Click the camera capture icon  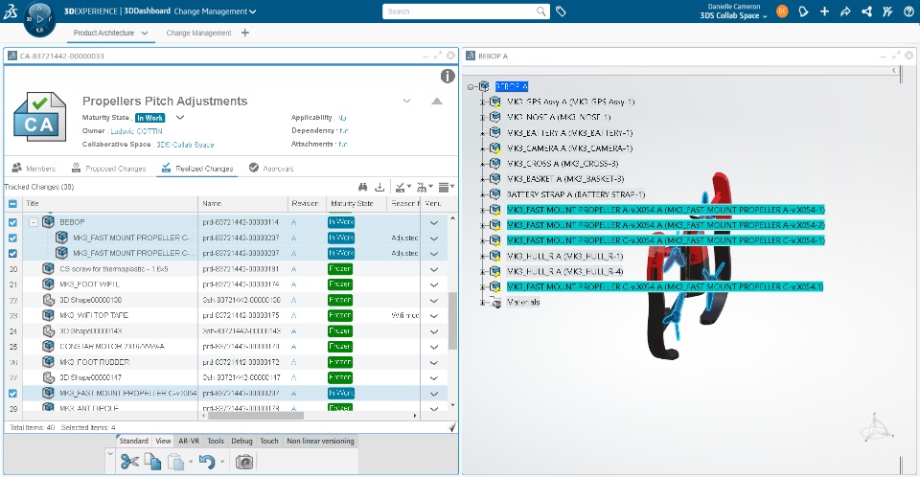pyautogui.click(x=244, y=462)
